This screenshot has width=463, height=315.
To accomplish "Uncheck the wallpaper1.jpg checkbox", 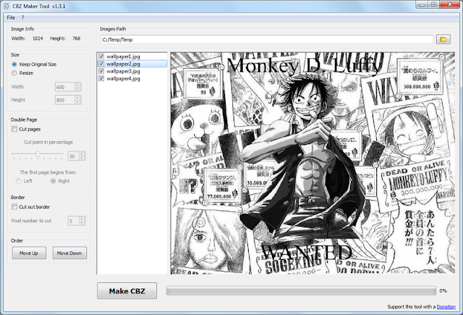I will pyautogui.click(x=101, y=56).
